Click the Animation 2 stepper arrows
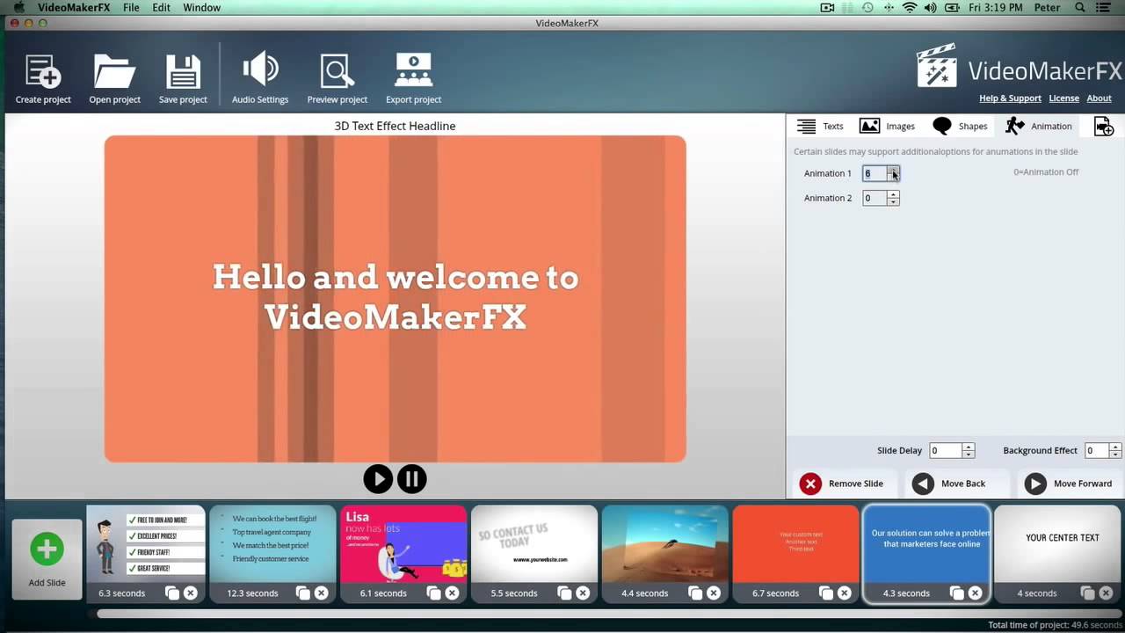This screenshot has width=1125, height=633. tap(893, 198)
